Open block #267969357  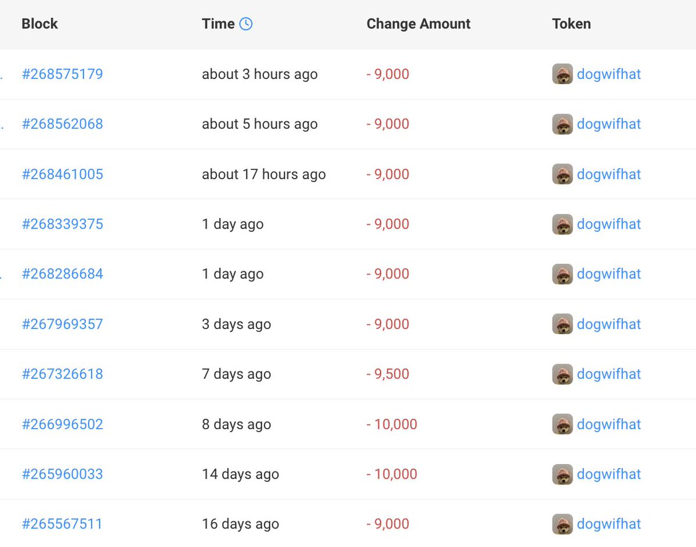(63, 324)
